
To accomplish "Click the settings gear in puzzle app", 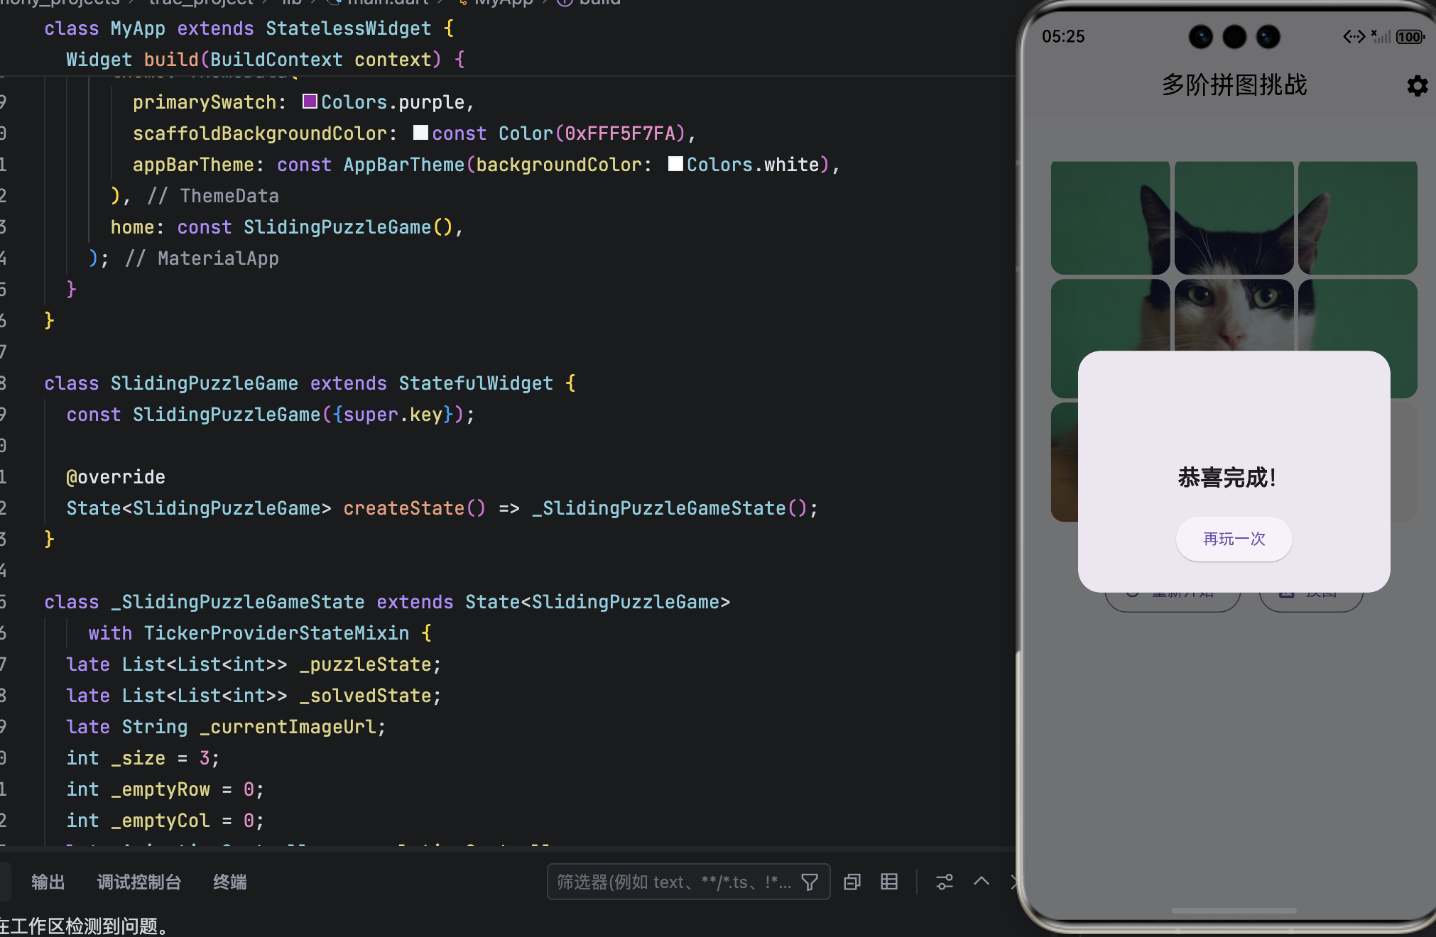I will coord(1417,86).
